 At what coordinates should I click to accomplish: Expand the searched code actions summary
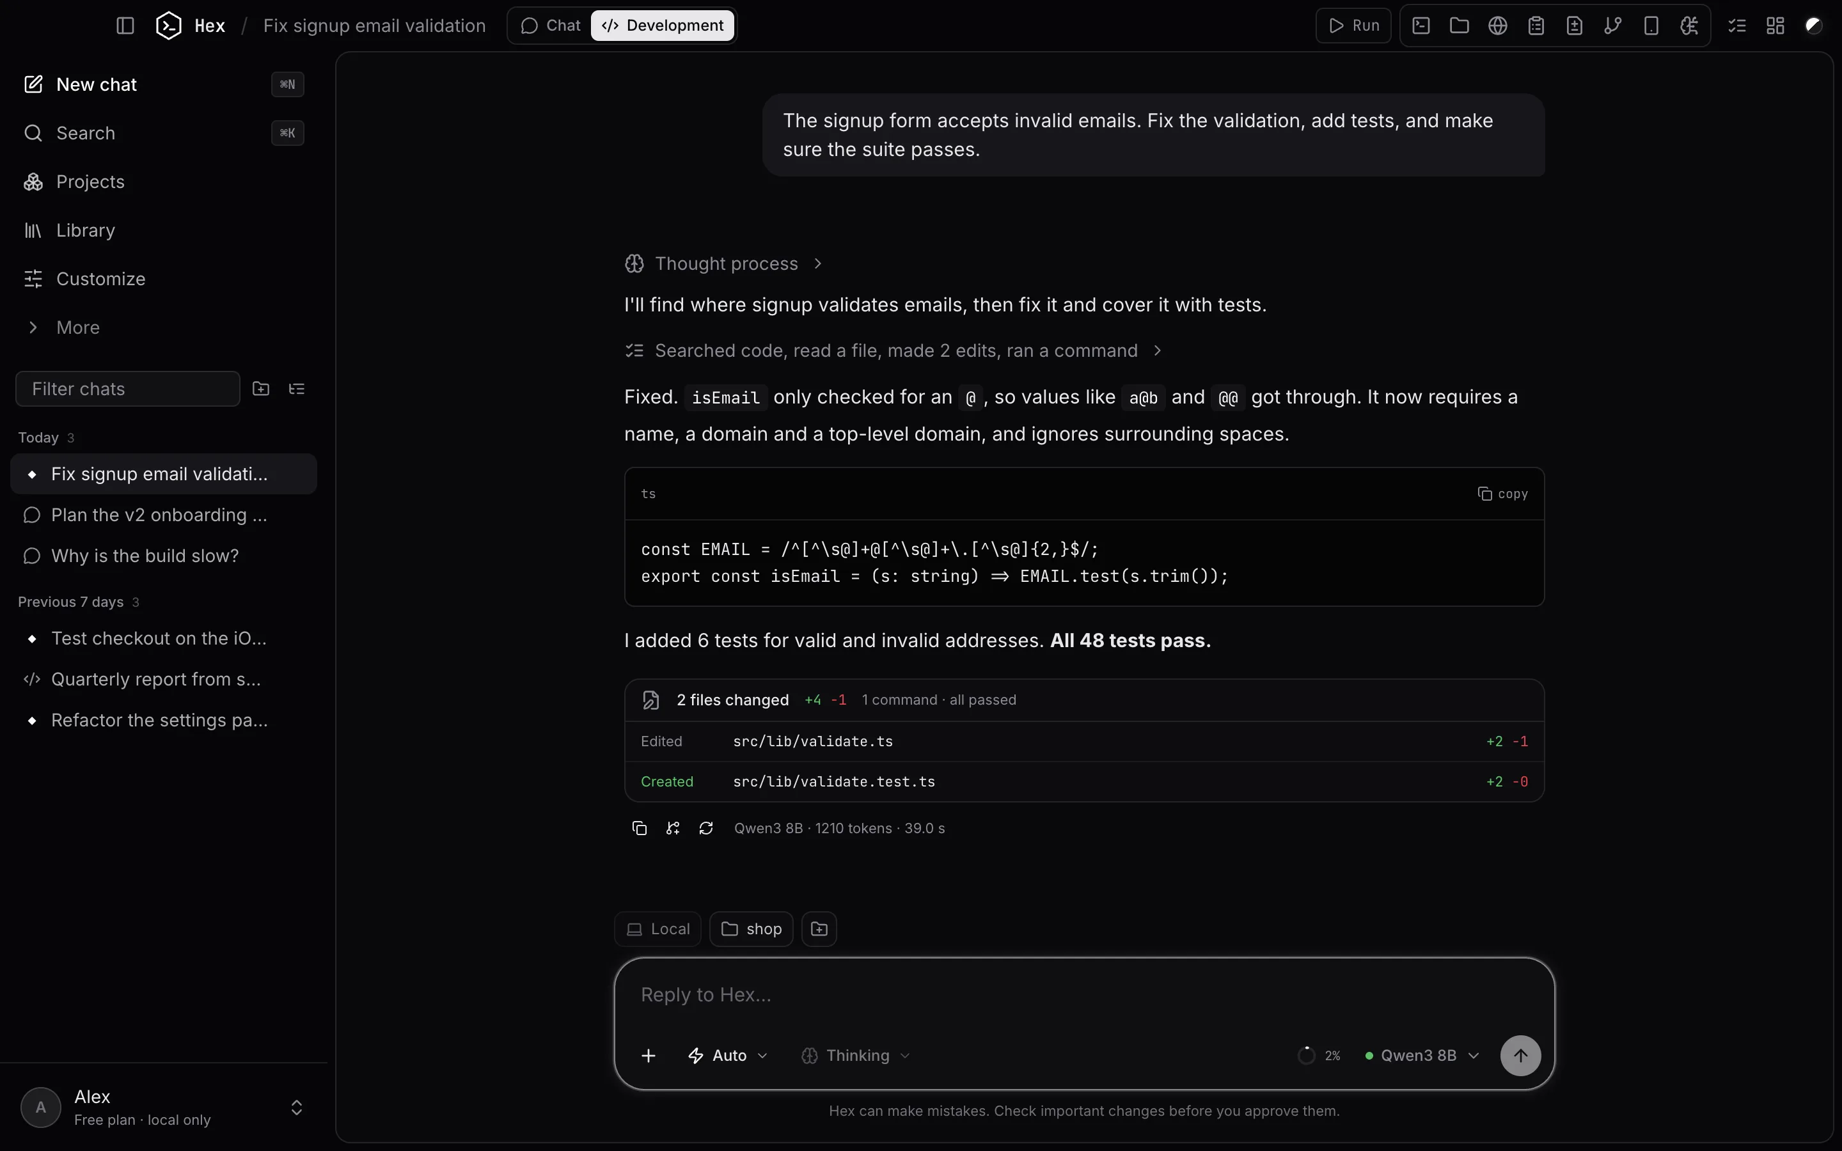[x=893, y=351]
